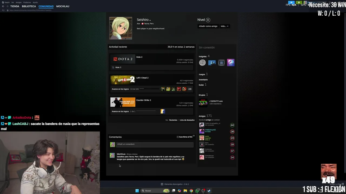
Task: Open the Juegos 1 link
Action: (203, 74)
